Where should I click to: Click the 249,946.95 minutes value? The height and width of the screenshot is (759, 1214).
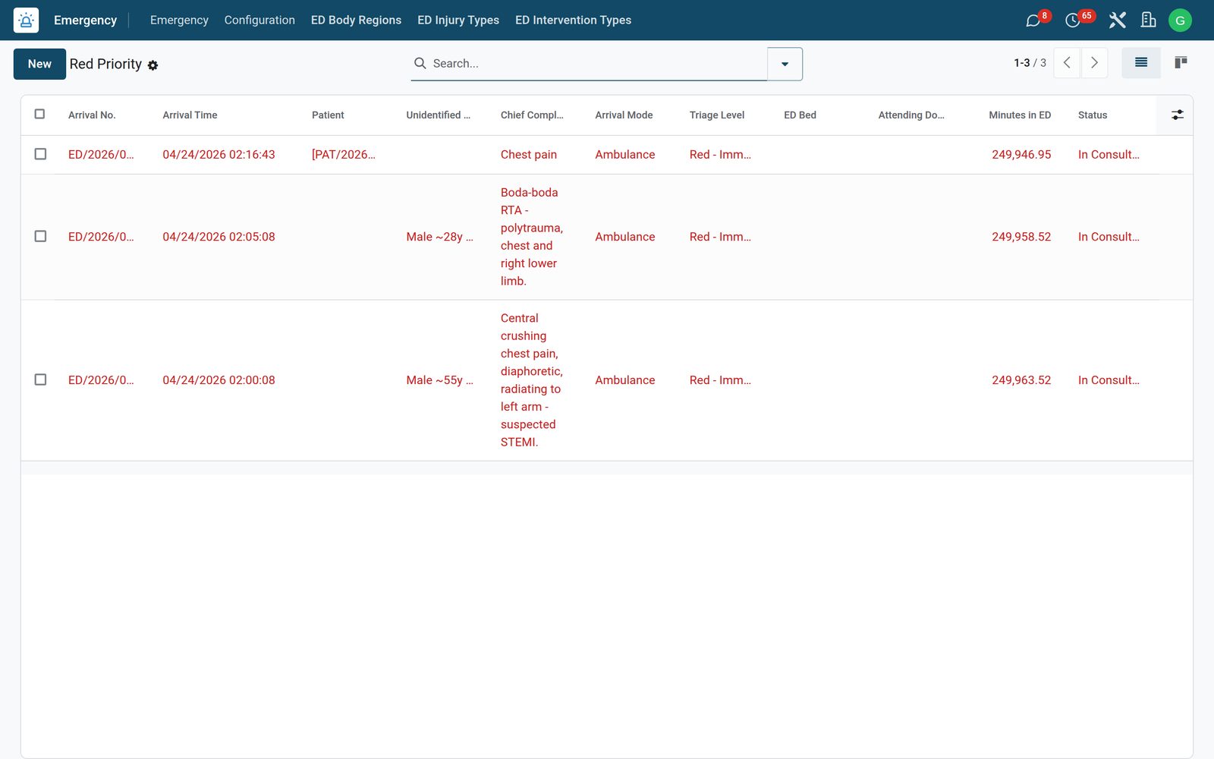click(x=1021, y=155)
